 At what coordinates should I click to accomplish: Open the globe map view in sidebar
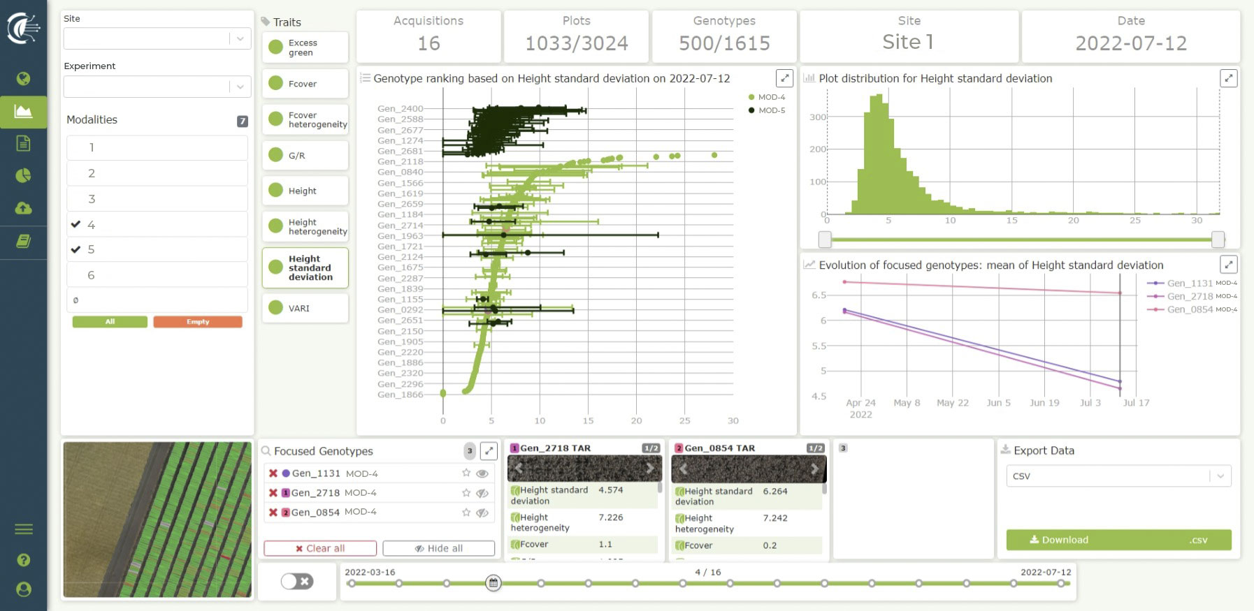click(x=23, y=78)
